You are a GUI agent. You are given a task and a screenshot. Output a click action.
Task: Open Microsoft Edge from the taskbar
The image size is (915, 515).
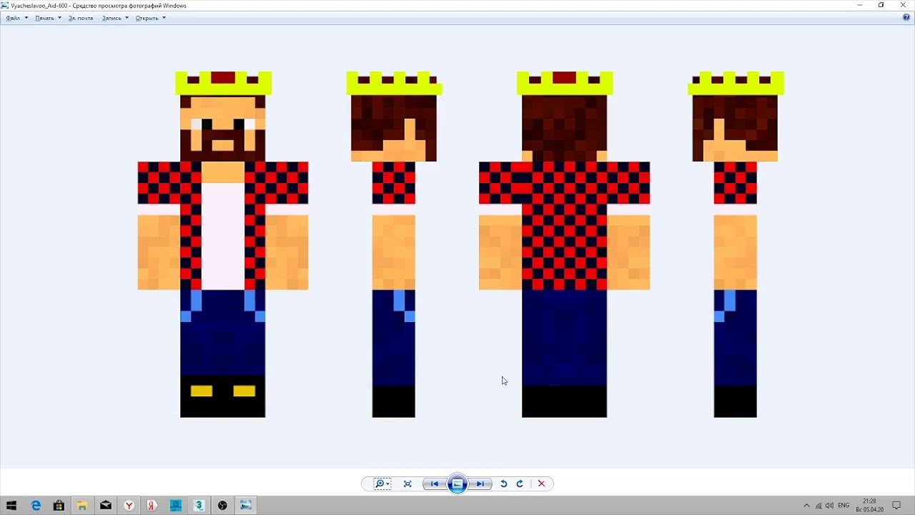point(36,505)
